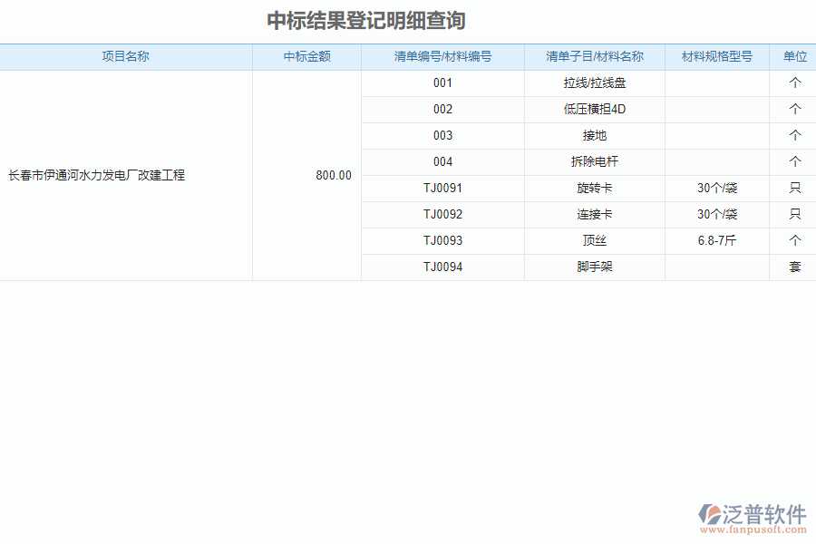Viewport: 816px width, 544px height.
Task: Open the www.fanpusoft.com link
Action: [x=752, y=531]
